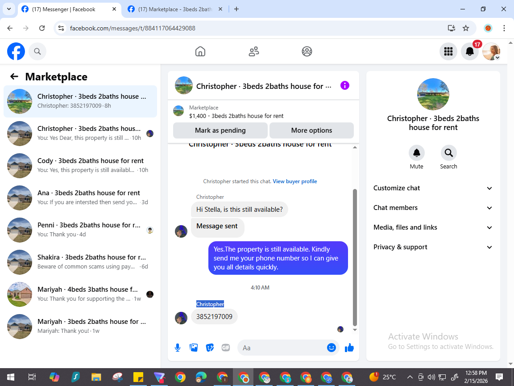Expand Customize chat section
Viewport: 514px width, 386px height.
(433, 188)
